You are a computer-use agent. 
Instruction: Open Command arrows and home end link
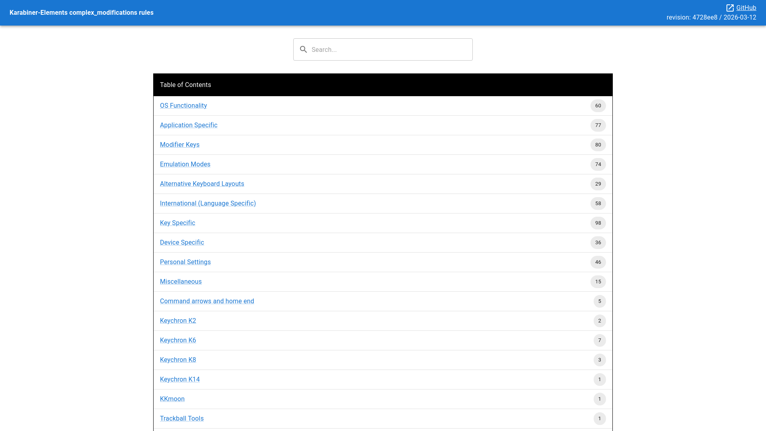[207, 301]
